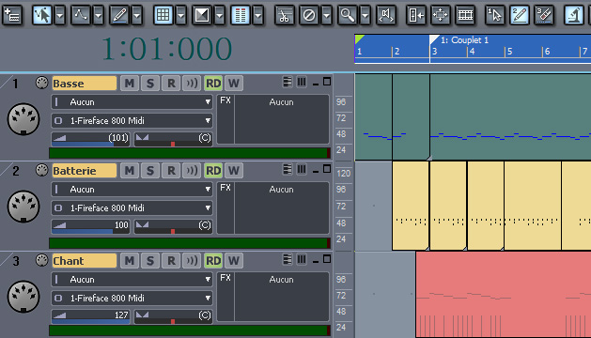The width and height of the screenshot is (591, 338).
Task: Click the layers icon on Basse track header
Action: (x=288, y=82)
